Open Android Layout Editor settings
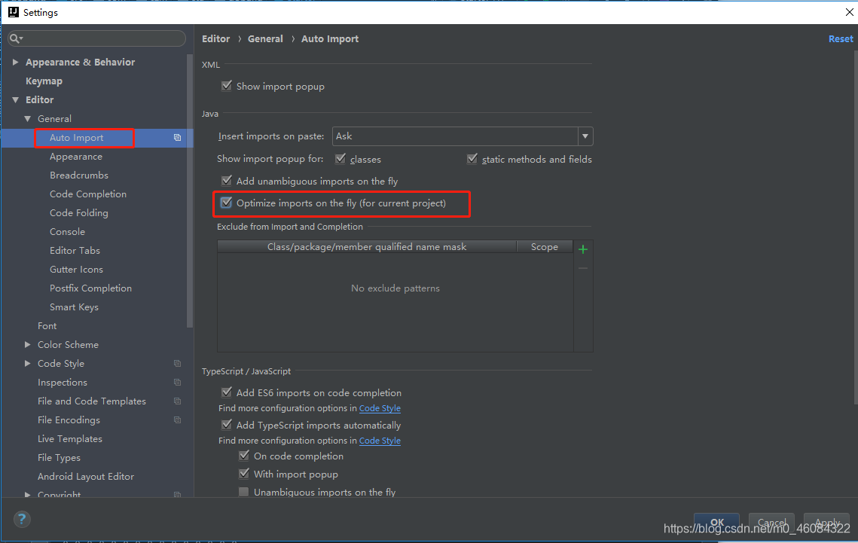The width and height of the screenshot is (858, 543). point(86,476)
